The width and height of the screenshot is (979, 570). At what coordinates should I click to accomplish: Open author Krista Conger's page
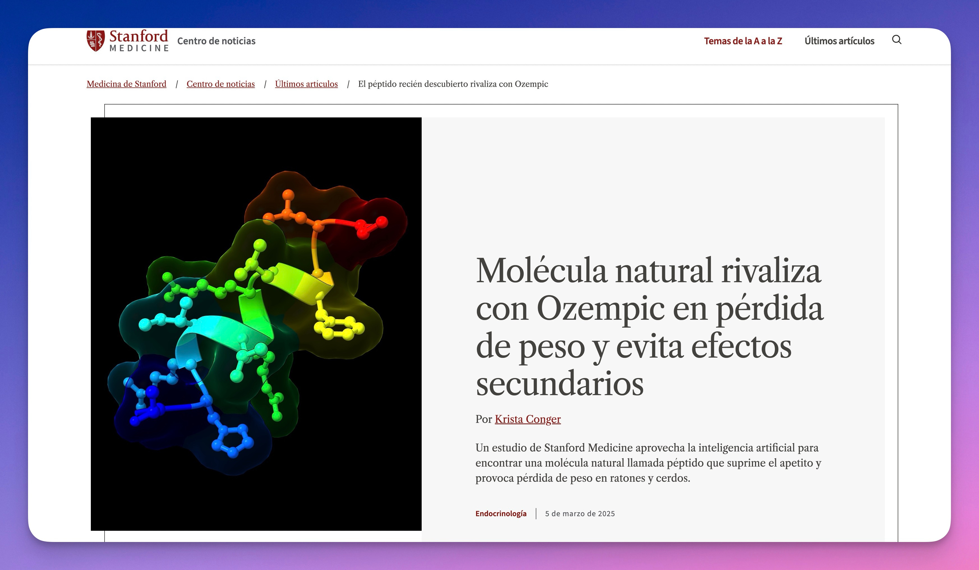528,419
